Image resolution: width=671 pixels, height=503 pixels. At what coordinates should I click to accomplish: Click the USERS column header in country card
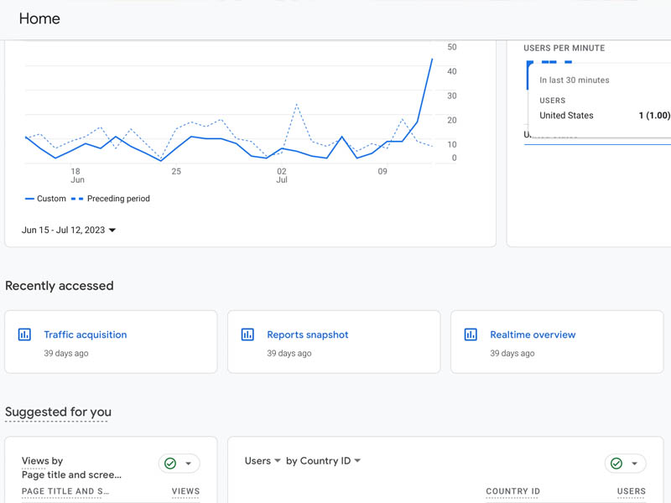coord(632,491)
